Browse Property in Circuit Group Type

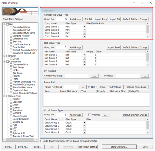tap(105, 115)
